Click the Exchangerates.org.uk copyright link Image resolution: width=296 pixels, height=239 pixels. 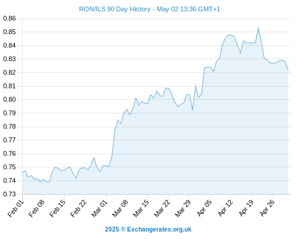pos(148,229)
